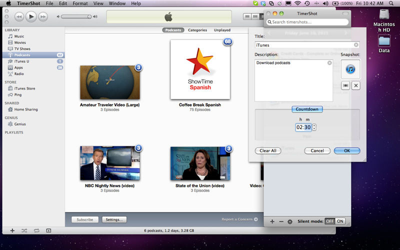
Task: Open podcast Settings
Action: [x=114, y=219]
